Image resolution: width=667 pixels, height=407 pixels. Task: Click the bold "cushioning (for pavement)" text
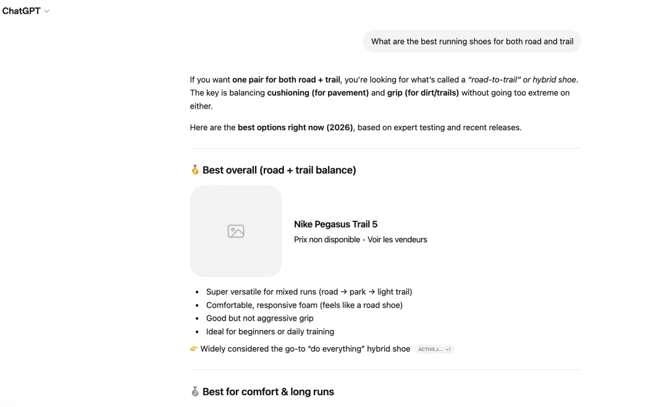[317, 93]
